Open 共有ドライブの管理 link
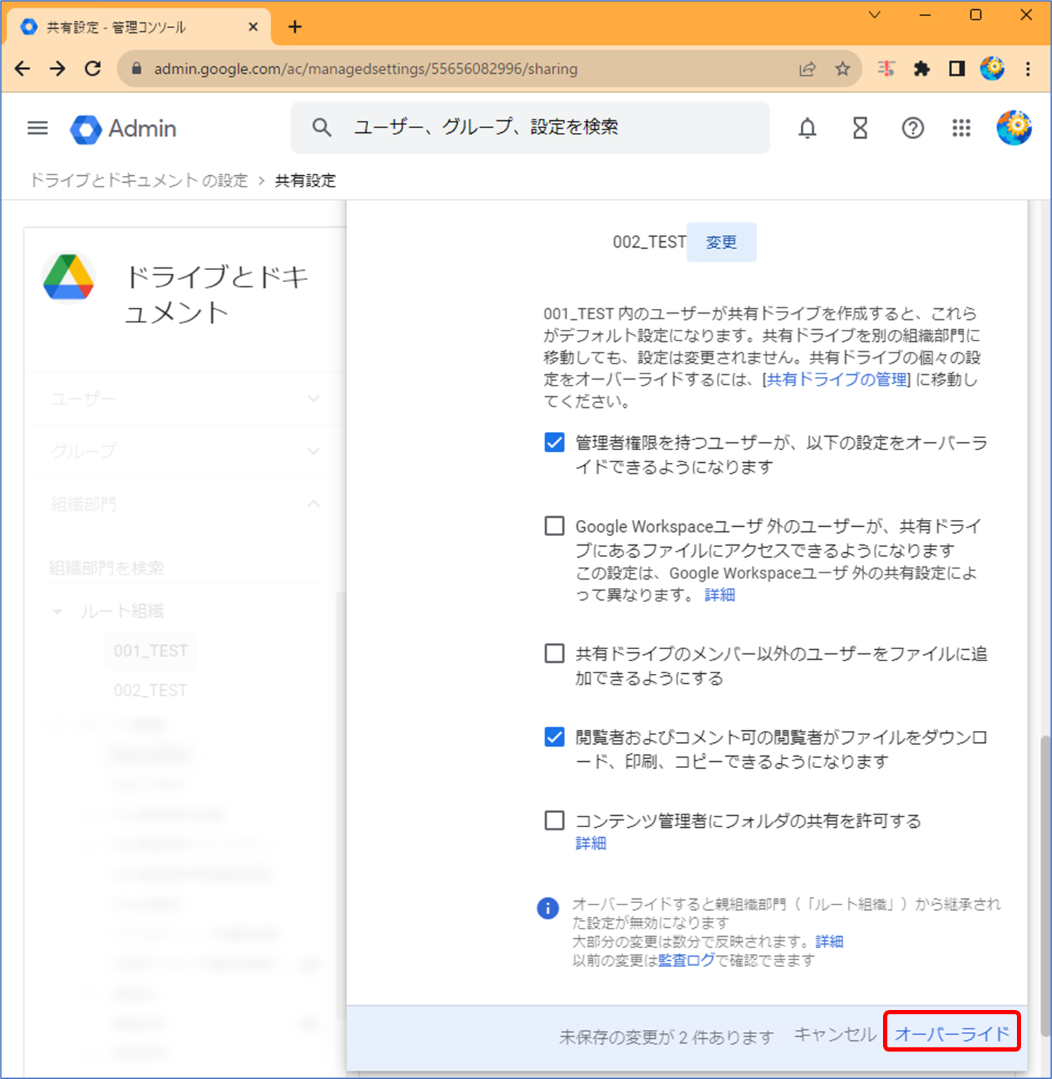Viewport: 1052px width, 1079px height. pyautogui.click(x=837, y=379)
